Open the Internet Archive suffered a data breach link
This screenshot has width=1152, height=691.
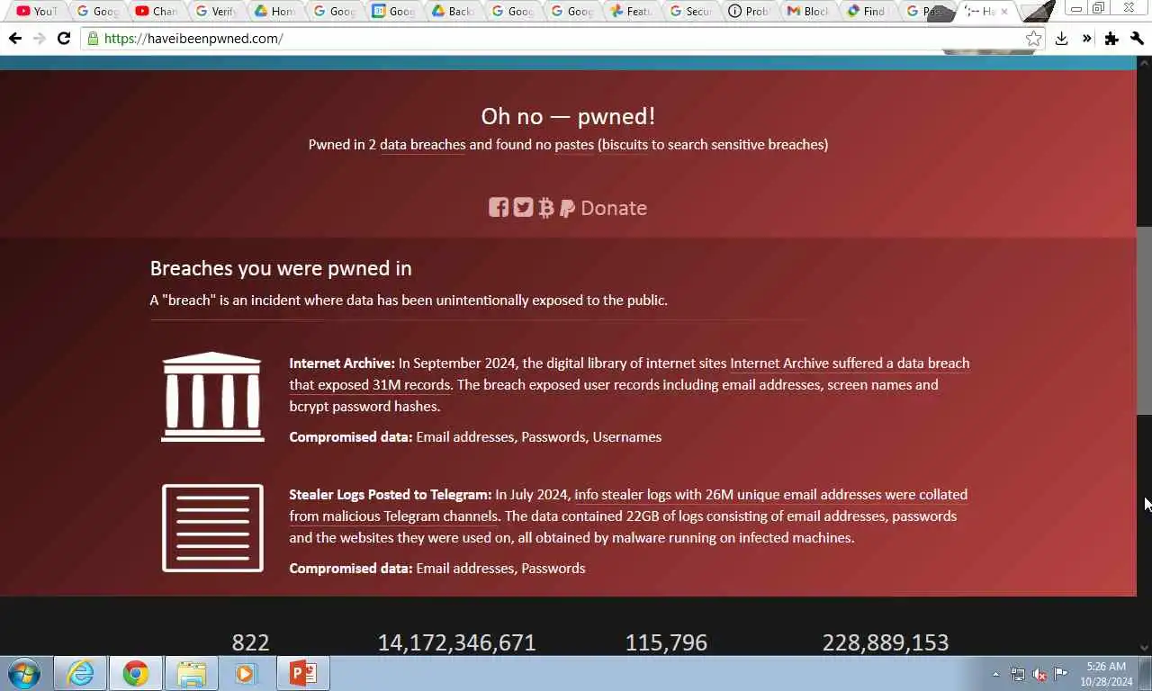629,374
